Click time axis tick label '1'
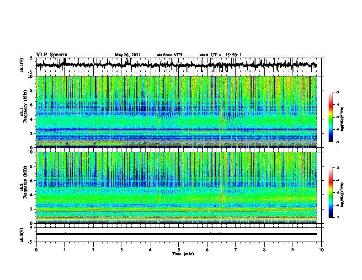This screenshot has width=362, height=280. point(64,250)
